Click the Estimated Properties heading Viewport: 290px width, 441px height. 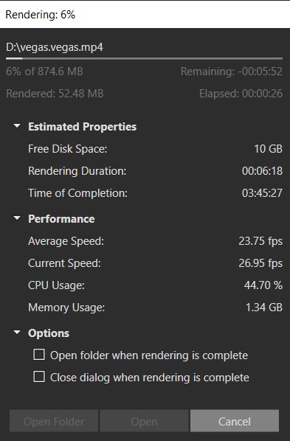pyautogui.click(x=82, y=127)
